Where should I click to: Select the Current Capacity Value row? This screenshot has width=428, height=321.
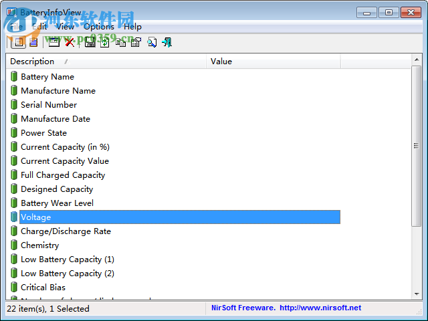point(175,161)
